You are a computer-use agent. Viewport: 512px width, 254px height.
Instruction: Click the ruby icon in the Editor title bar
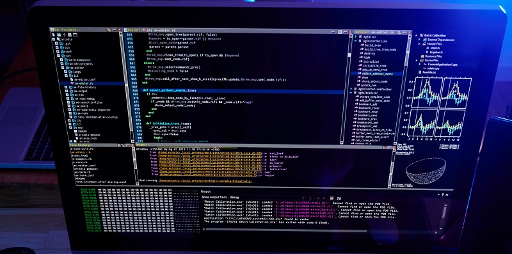pyautogui.click(x=145, y=30)
